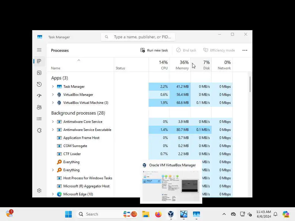Viewport: 295px width, 221px height.
Task: Click the first Everything process icon
Action: 59,162
